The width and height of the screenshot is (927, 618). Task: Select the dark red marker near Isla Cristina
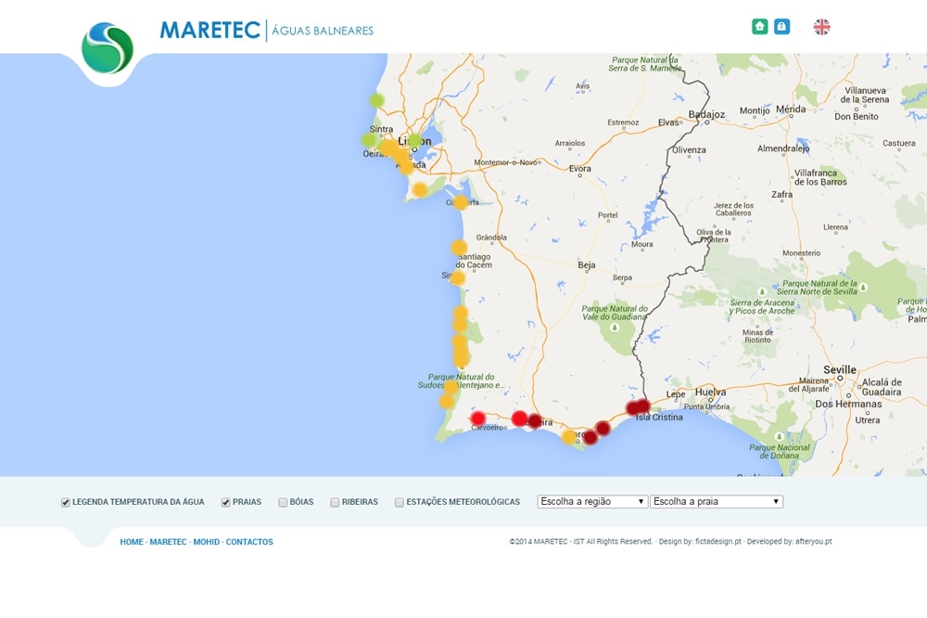pyautogui.click(x=643, y=406)
